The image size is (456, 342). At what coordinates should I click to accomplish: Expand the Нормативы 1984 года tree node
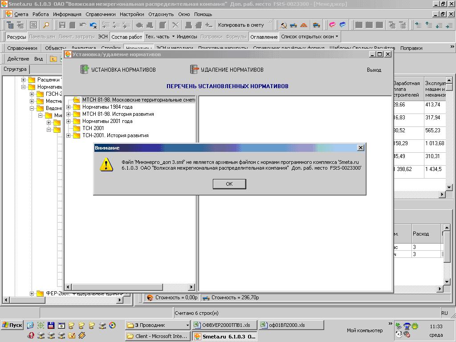(x=69, y=107)
